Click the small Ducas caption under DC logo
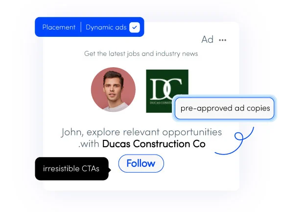 tap(161, 103)
